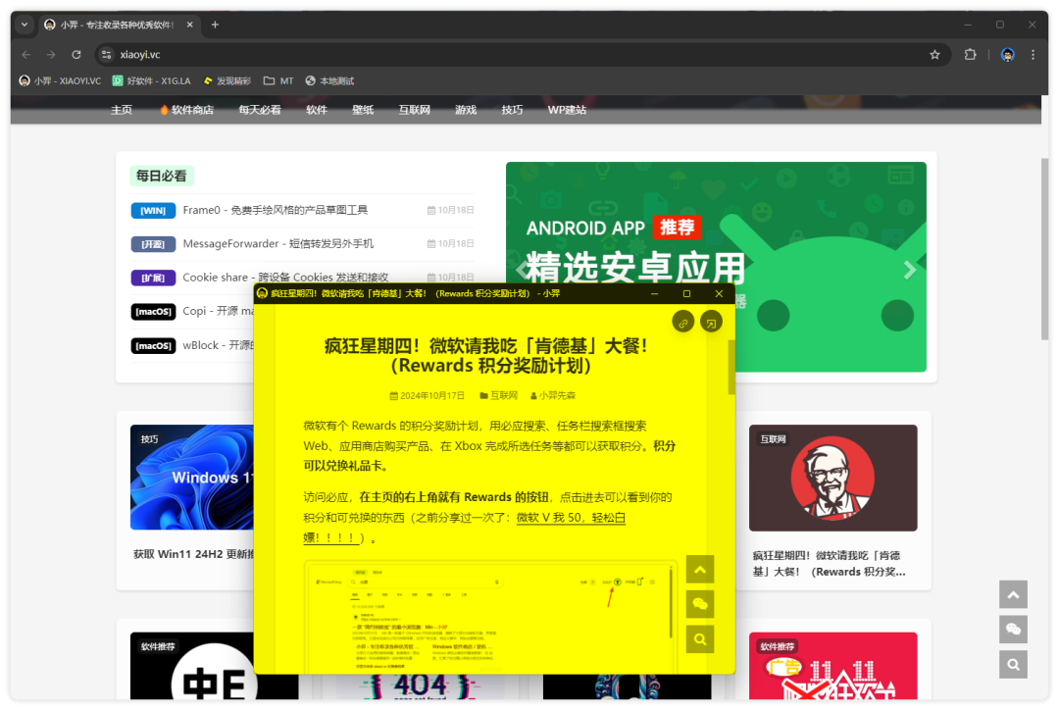Open the Chrome three-dot menu
The width and height of the screenshot is (1059, 710).
click(1033, 55)
